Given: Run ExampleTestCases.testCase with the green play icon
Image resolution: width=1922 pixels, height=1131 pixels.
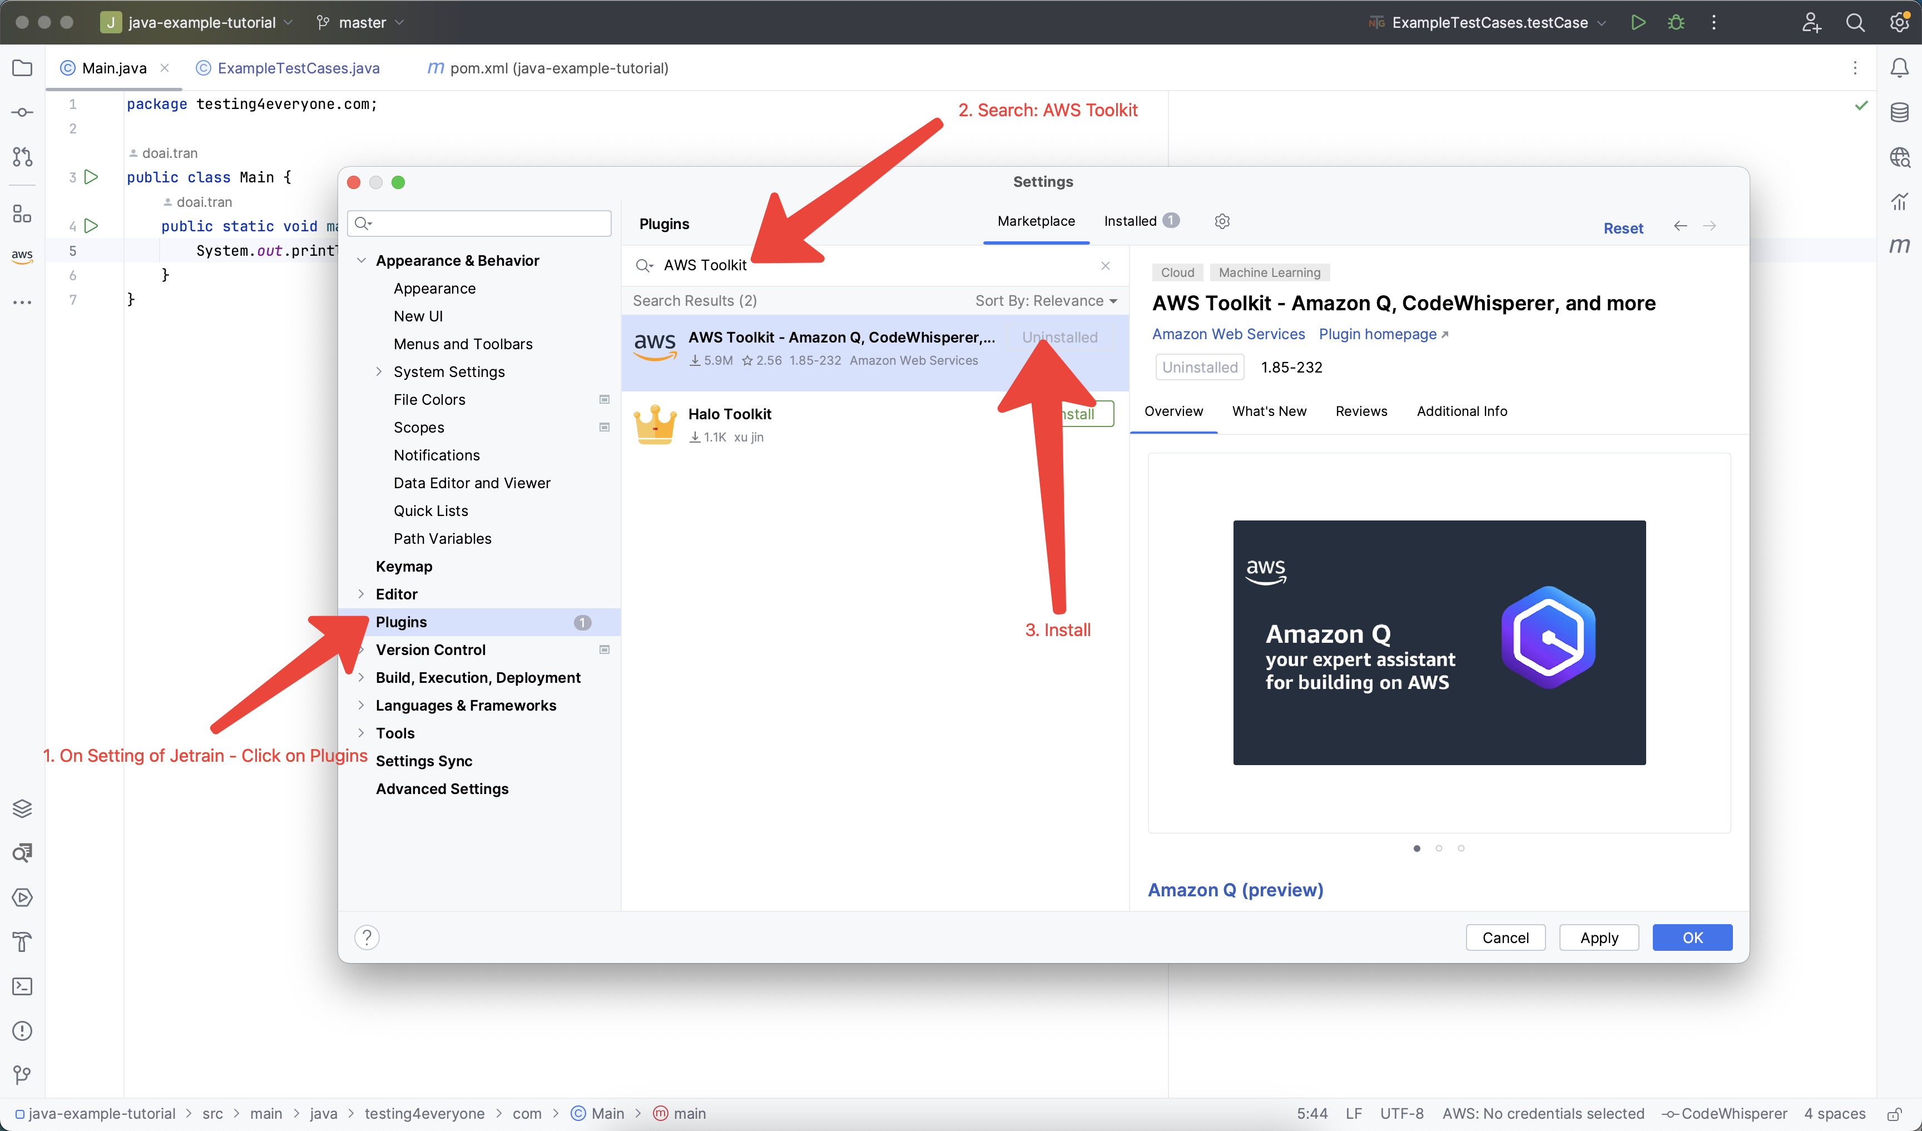Looking at the screenshot, I should [1637, 22].
